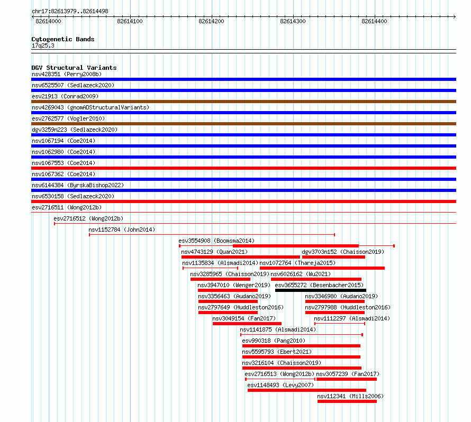Image resolution: width=471 pixels, height=422 pixels.
Task: Click nsv3285965 (Chaisson2019) label
Action: pyautogui.click(x=230, y=274)
